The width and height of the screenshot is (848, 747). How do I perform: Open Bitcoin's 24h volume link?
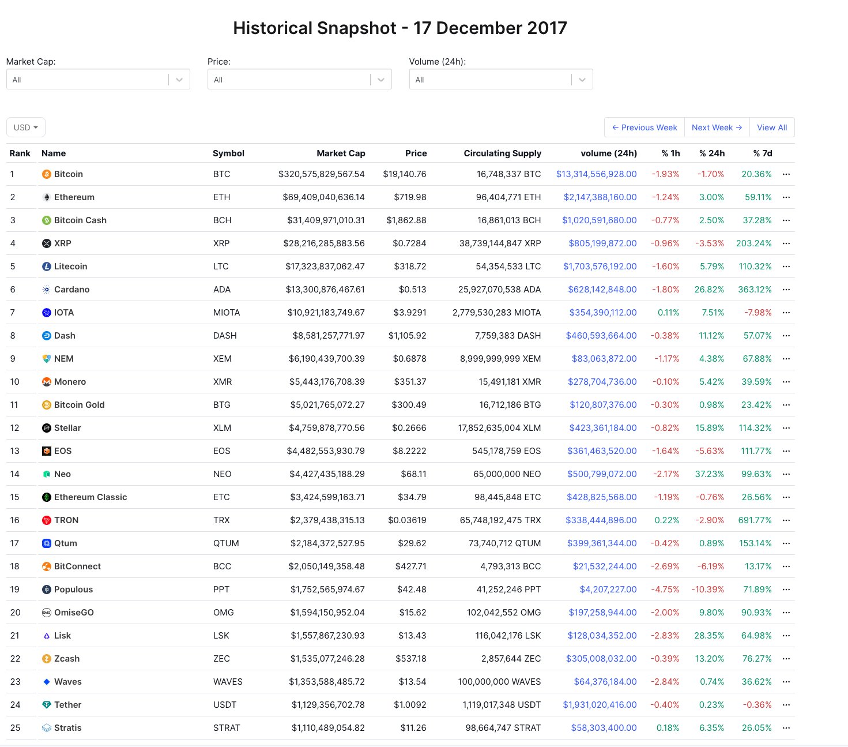click(597, 174)
